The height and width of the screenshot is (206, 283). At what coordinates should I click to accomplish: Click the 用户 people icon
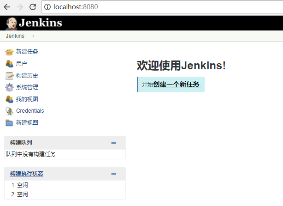[x=9, y=64]
